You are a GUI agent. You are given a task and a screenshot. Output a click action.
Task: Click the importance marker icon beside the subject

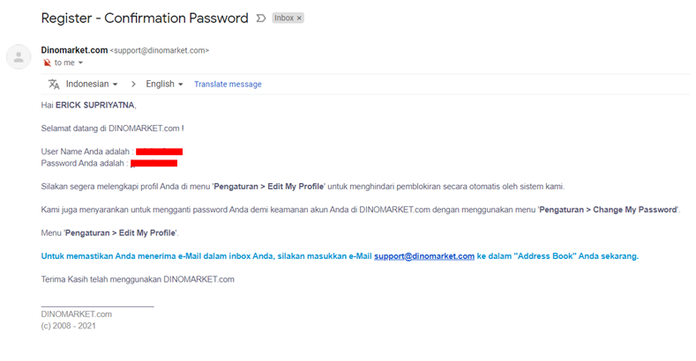click(x=261, y=18)
